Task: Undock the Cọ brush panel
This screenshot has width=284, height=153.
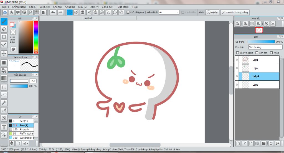Action: coord(33,116)
